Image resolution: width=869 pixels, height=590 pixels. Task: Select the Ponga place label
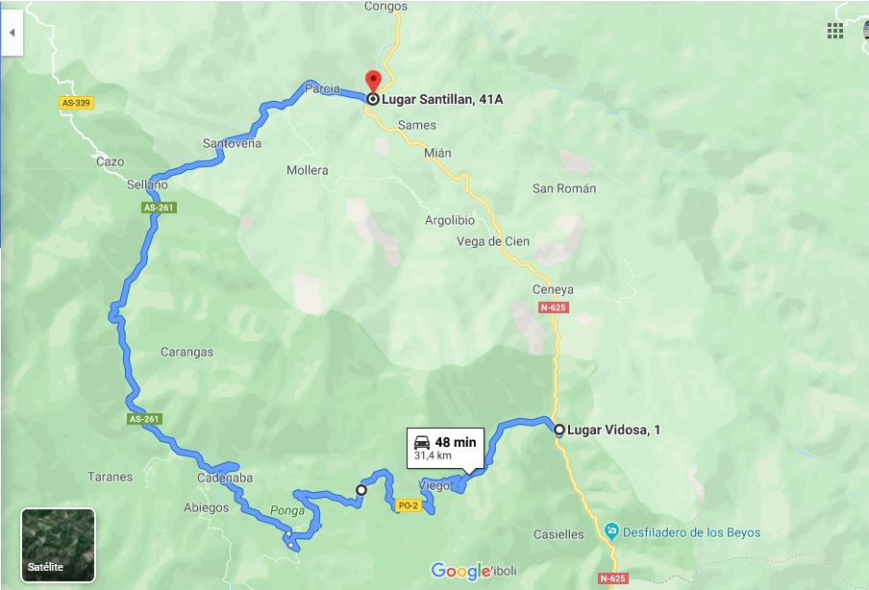click(x=287, y=510)
